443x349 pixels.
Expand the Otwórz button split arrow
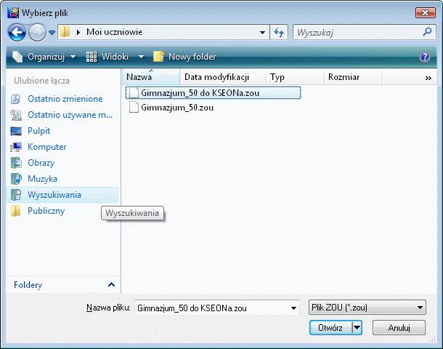(357, 328)
